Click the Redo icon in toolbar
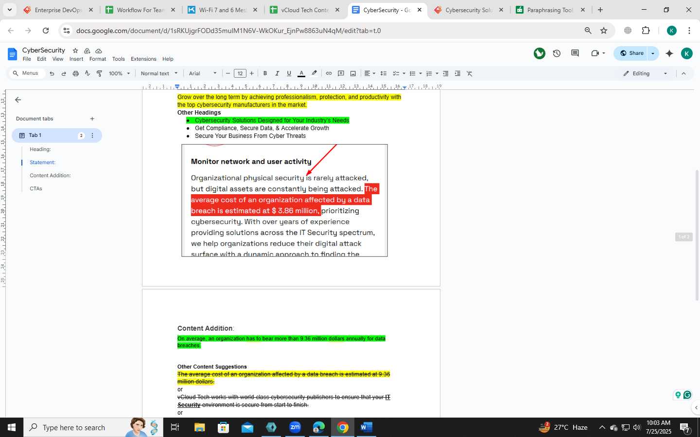Viewport: 700px width, 437px height. 64,73
